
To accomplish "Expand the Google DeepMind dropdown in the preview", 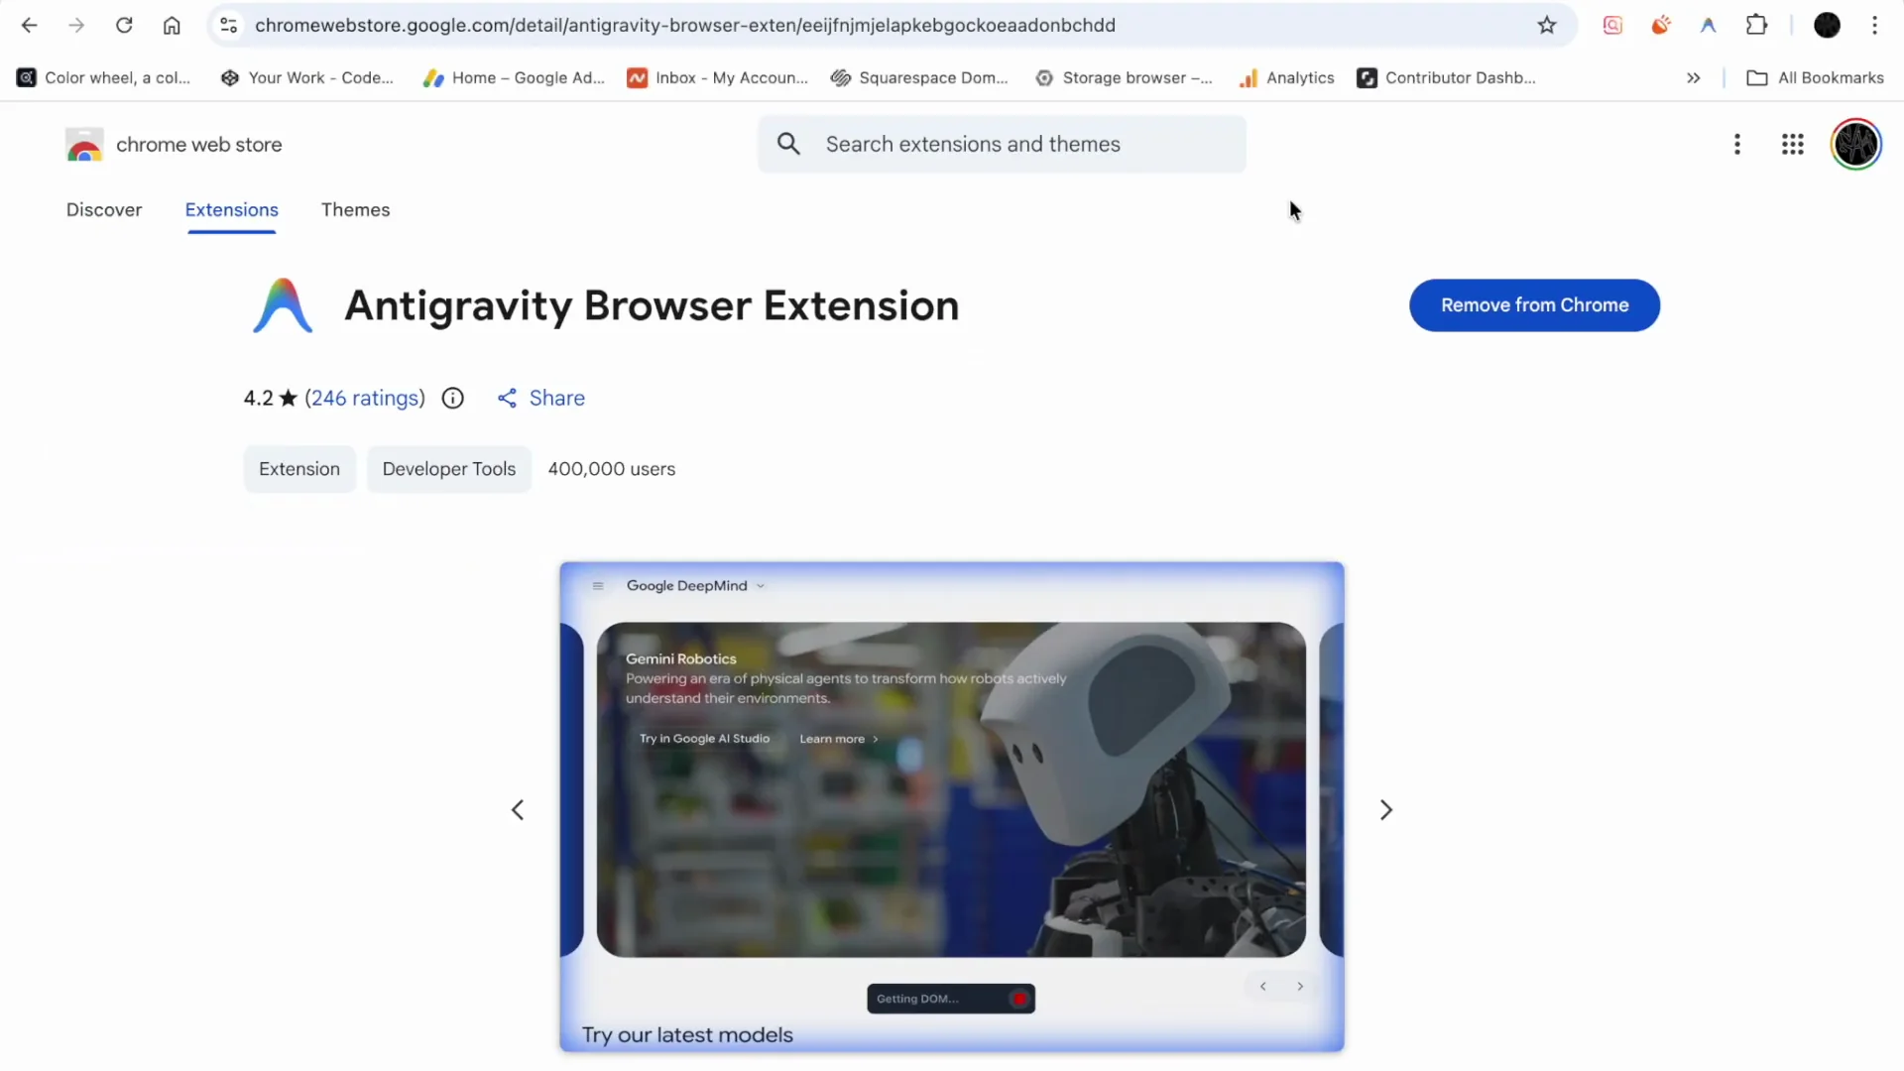I will pyautogui.click(x=760, y=585).
